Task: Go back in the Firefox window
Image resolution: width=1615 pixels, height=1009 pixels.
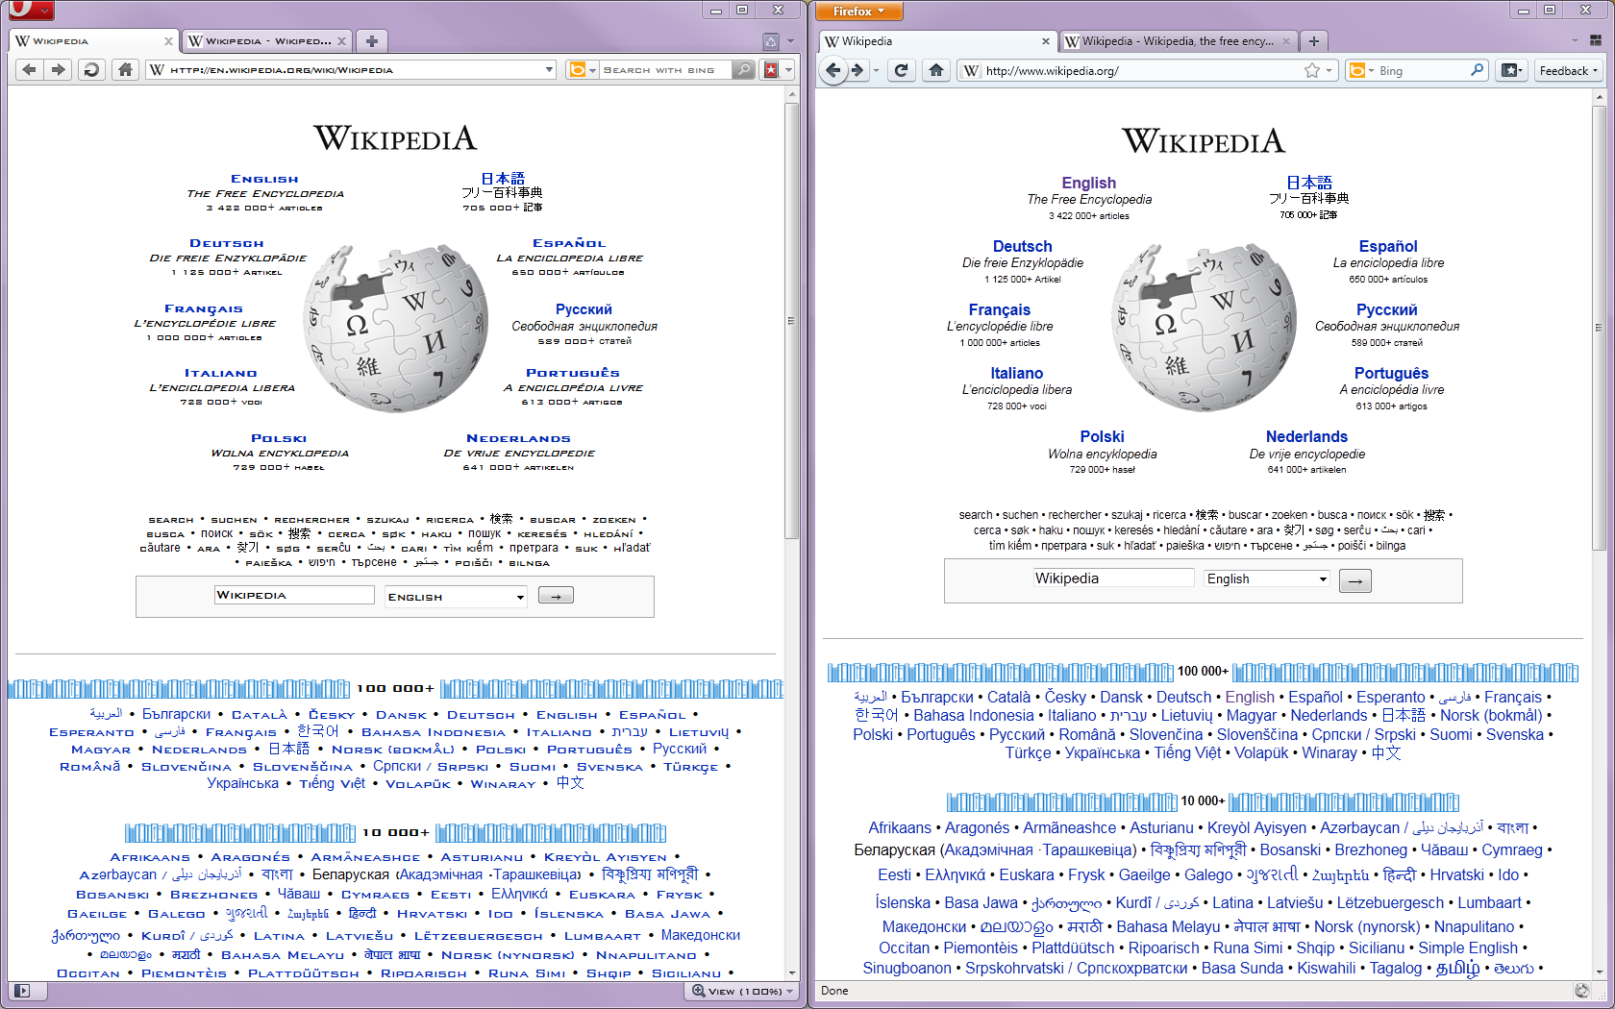Action: 833,70
